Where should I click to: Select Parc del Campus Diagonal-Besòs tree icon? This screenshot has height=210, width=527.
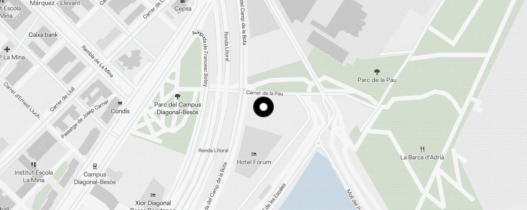[x=178, y=97]
